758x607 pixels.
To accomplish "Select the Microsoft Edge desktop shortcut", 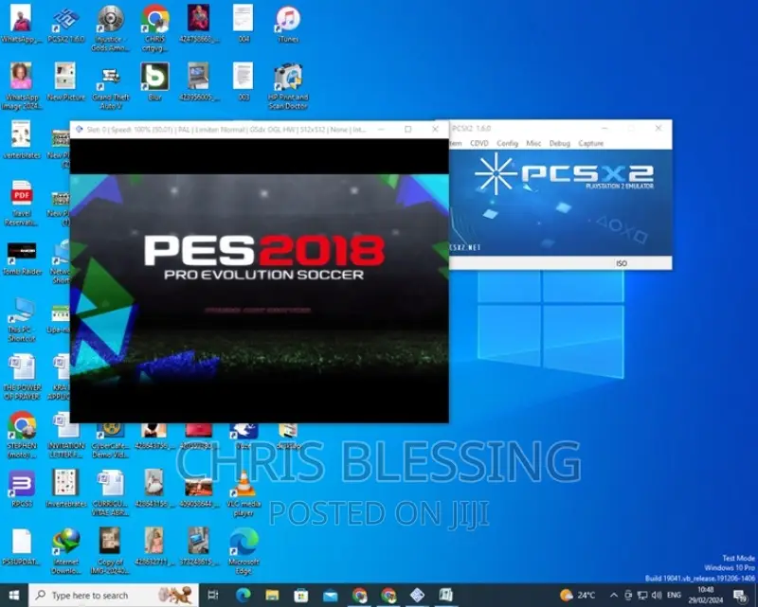I will click(244, 550).
